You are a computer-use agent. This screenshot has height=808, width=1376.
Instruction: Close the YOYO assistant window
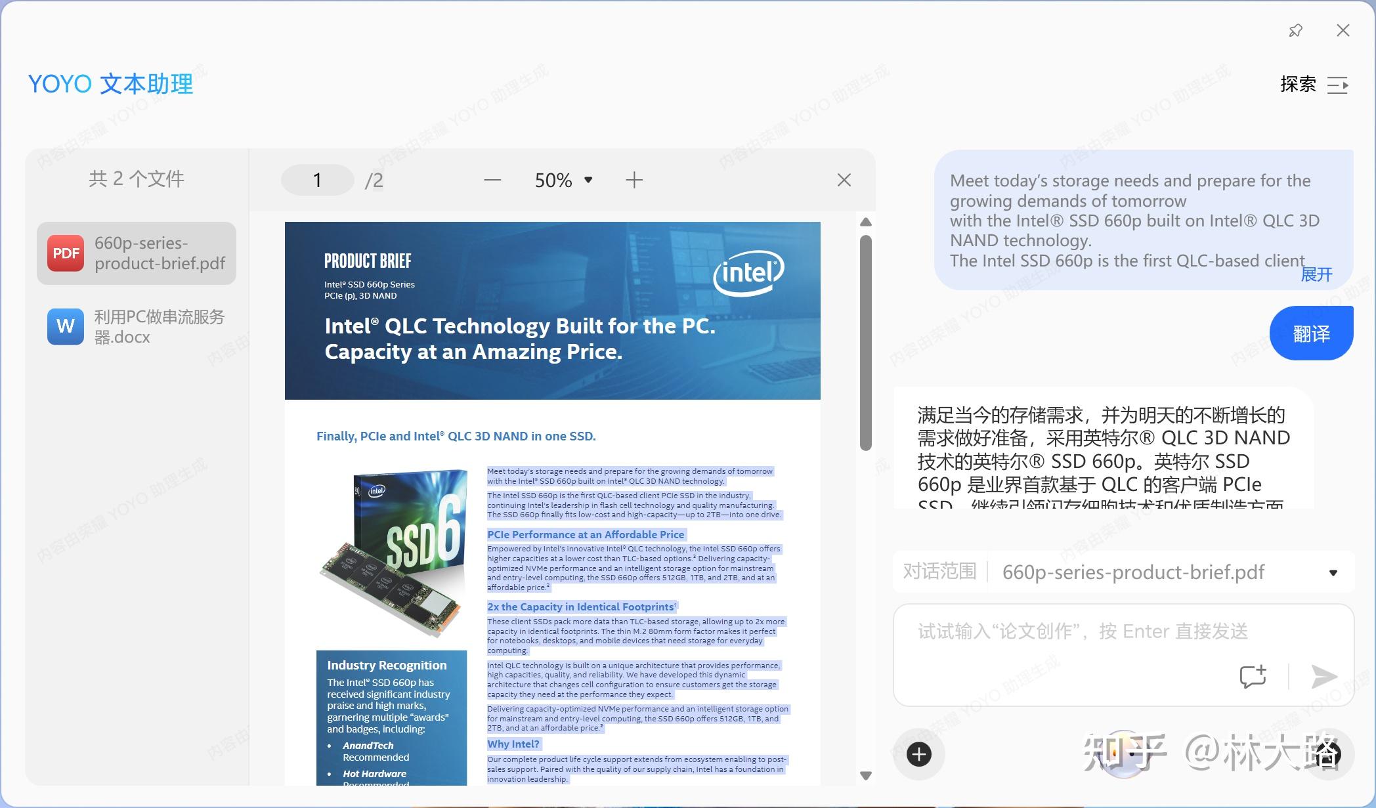tap(1343, 30)
